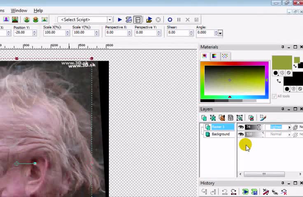Click the brown-haired portrait toolbar icon
The height and width of the screenshot is (197, 303).
pos(35,19)
